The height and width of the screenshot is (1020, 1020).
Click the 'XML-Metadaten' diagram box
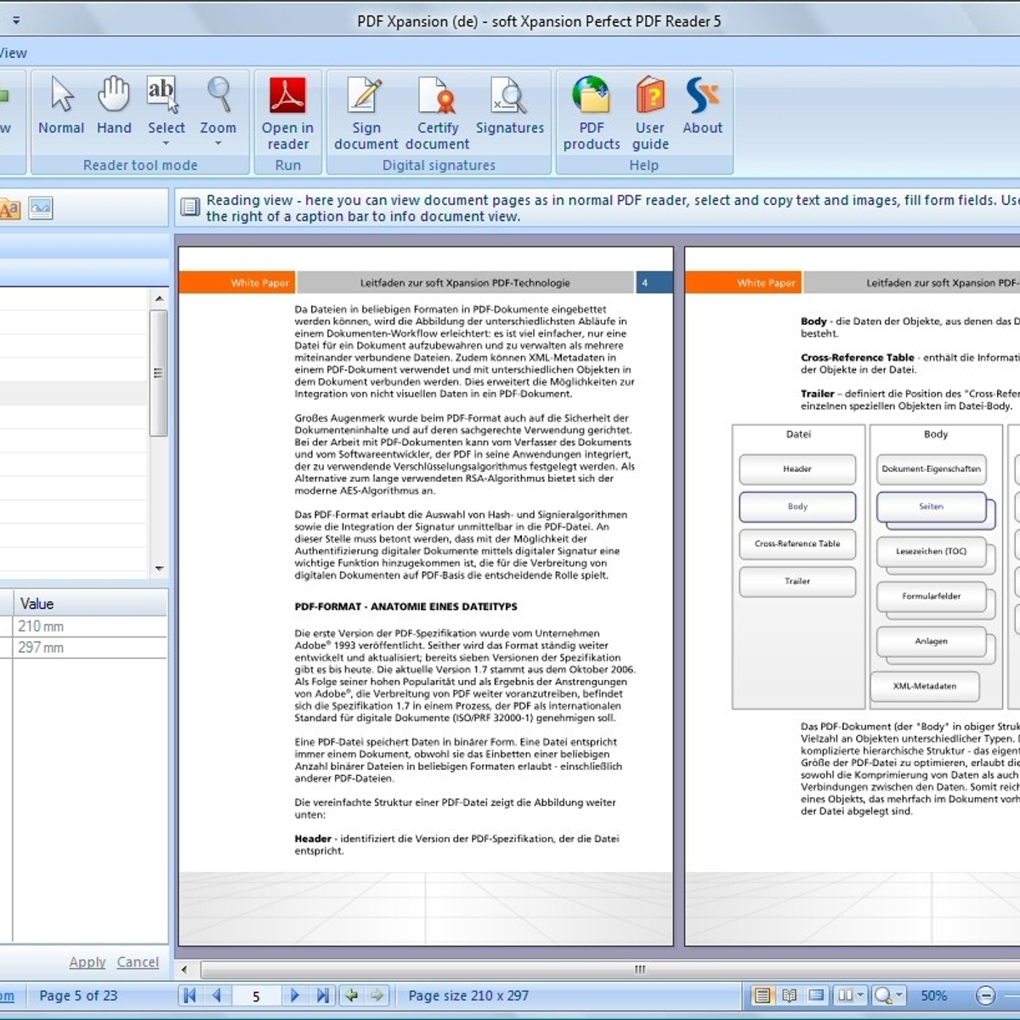coord(925,687)
